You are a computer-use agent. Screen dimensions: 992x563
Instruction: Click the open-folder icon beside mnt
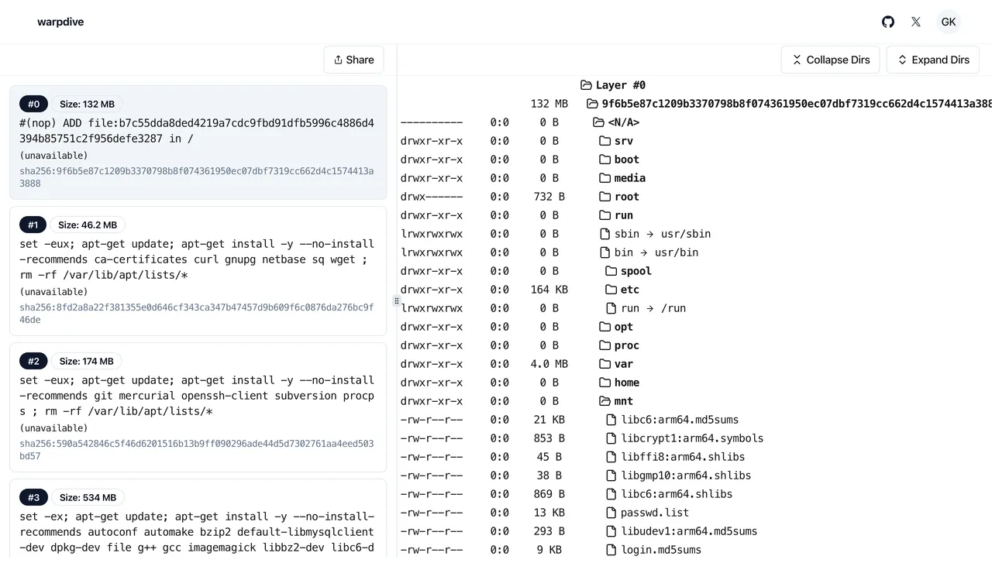[x=605, y=401]
